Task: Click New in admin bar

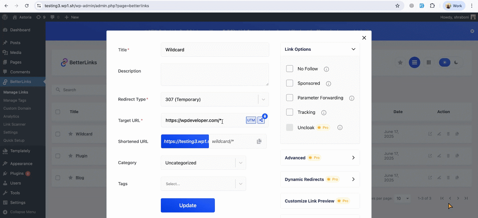Action: click(x=72, y=17)
